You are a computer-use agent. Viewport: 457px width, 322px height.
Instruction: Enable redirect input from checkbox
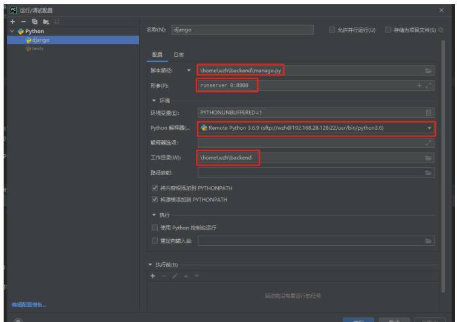(x=155, y=240)
